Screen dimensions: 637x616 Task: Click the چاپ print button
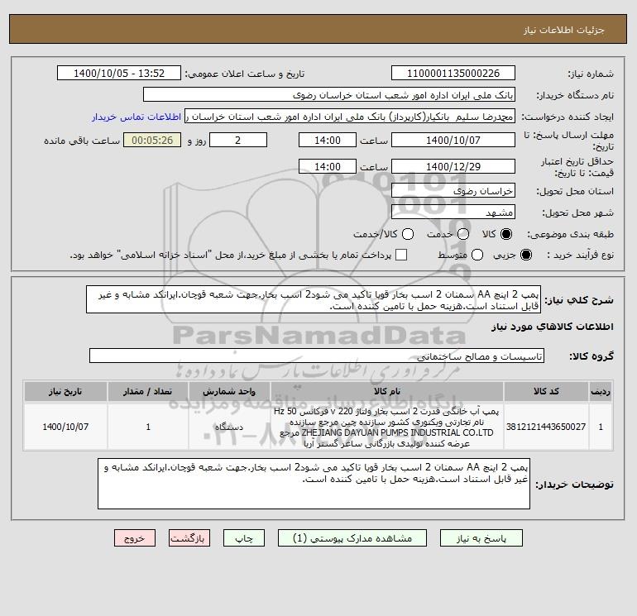[244, 538]
